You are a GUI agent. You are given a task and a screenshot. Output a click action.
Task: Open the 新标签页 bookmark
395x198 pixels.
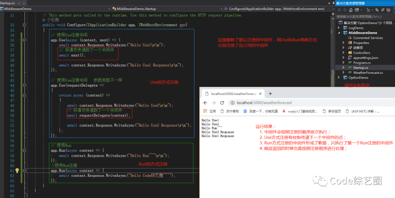pyautogui.click(x=332, y=111)
